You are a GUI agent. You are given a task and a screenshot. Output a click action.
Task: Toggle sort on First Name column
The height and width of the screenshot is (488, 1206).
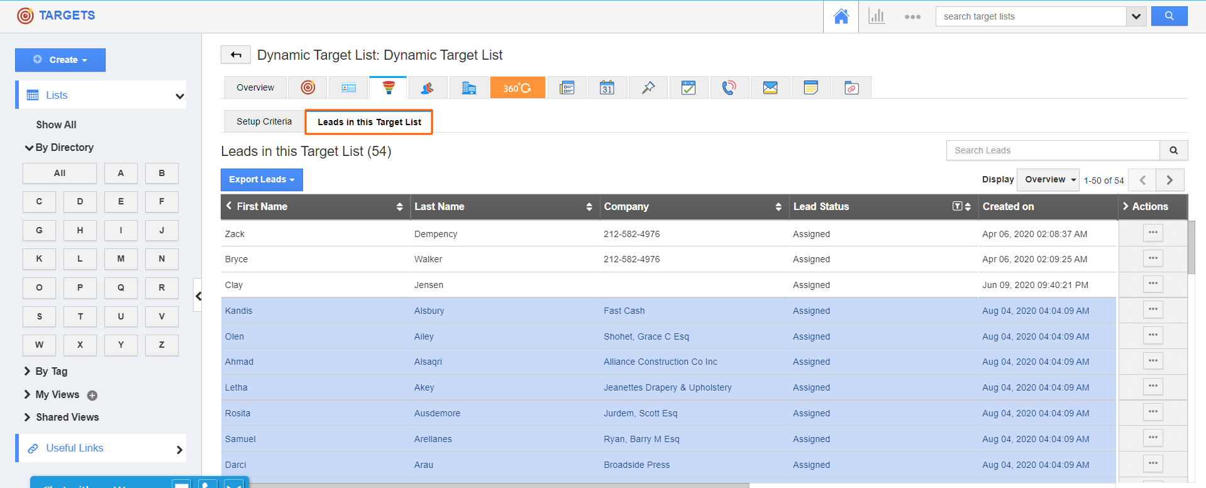click(399, 207)
